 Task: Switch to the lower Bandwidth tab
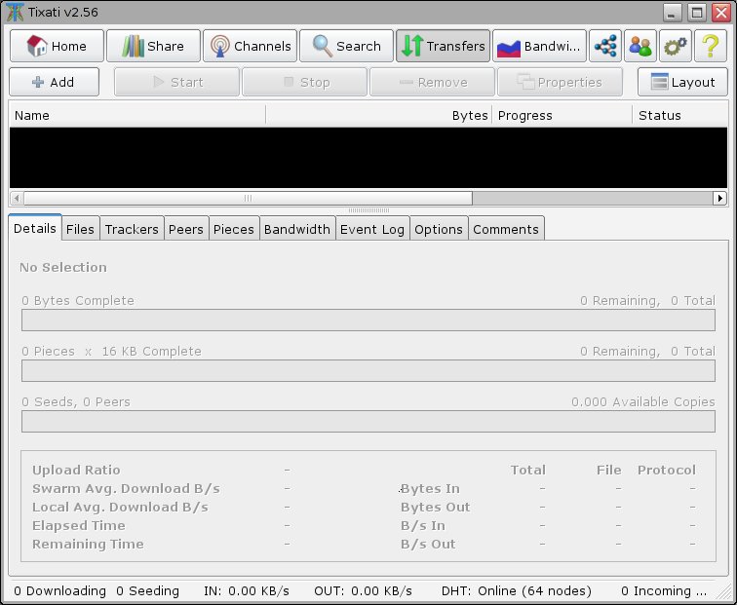tap(297, 229)
